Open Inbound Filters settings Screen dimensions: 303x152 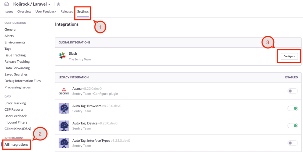[16, 122]
